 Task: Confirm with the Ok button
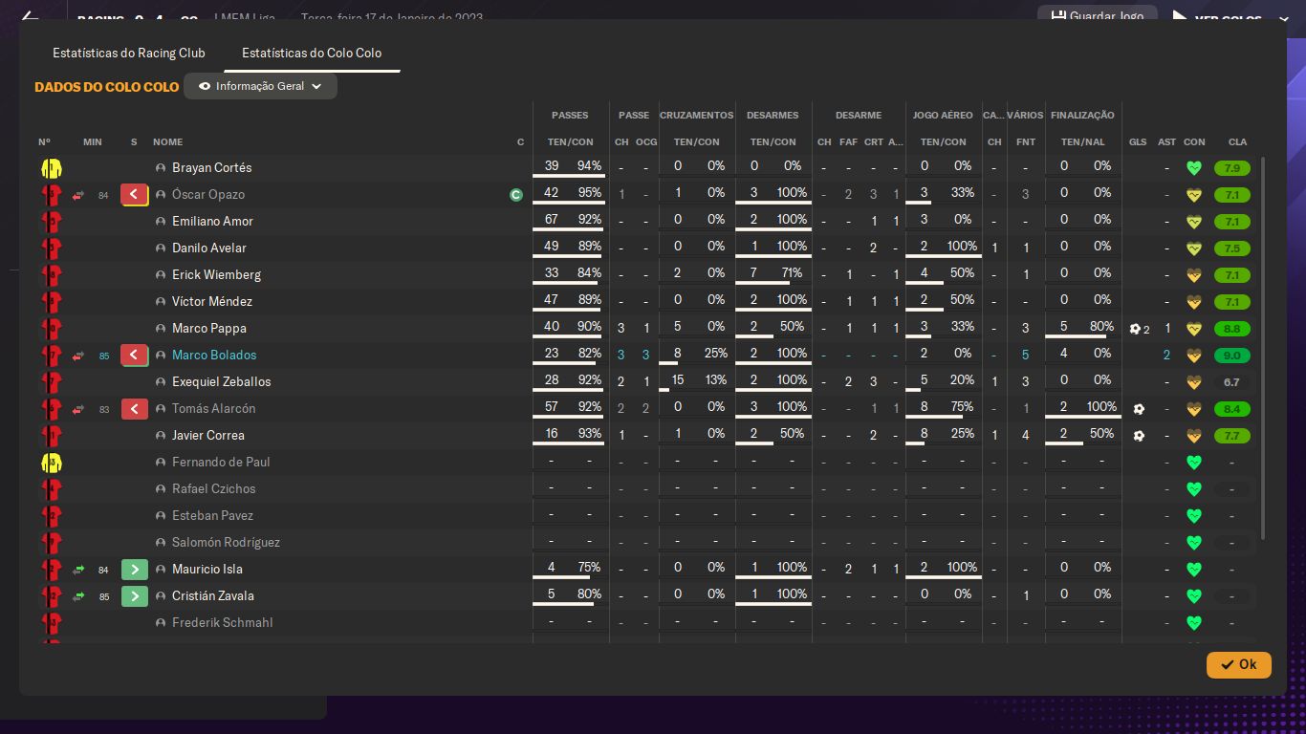tap(1239, 664)
